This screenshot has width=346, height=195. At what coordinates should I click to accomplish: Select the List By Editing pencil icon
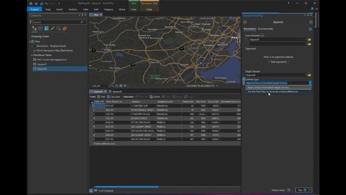(x=52, y=28)
